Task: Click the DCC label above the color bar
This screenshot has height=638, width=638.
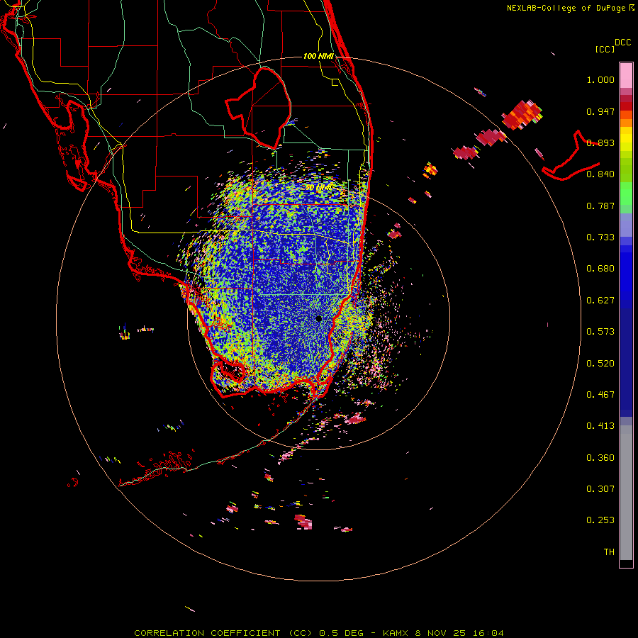Action: click(622, 43)
